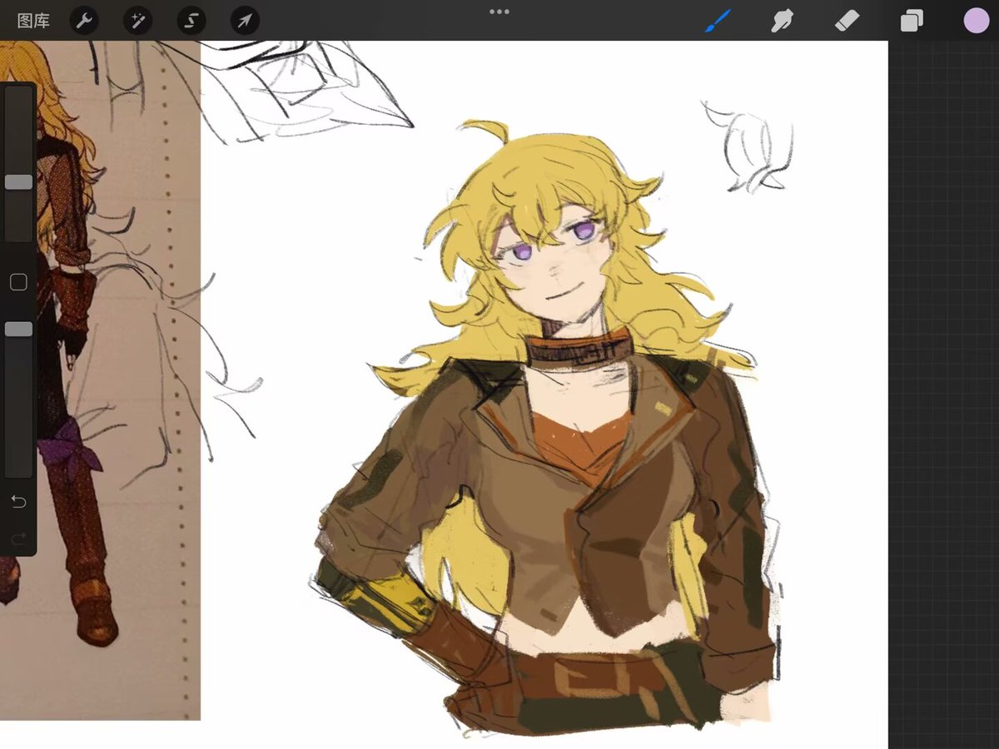
Task: Tap the square modify button in sidebar
Action: [18, 282]
